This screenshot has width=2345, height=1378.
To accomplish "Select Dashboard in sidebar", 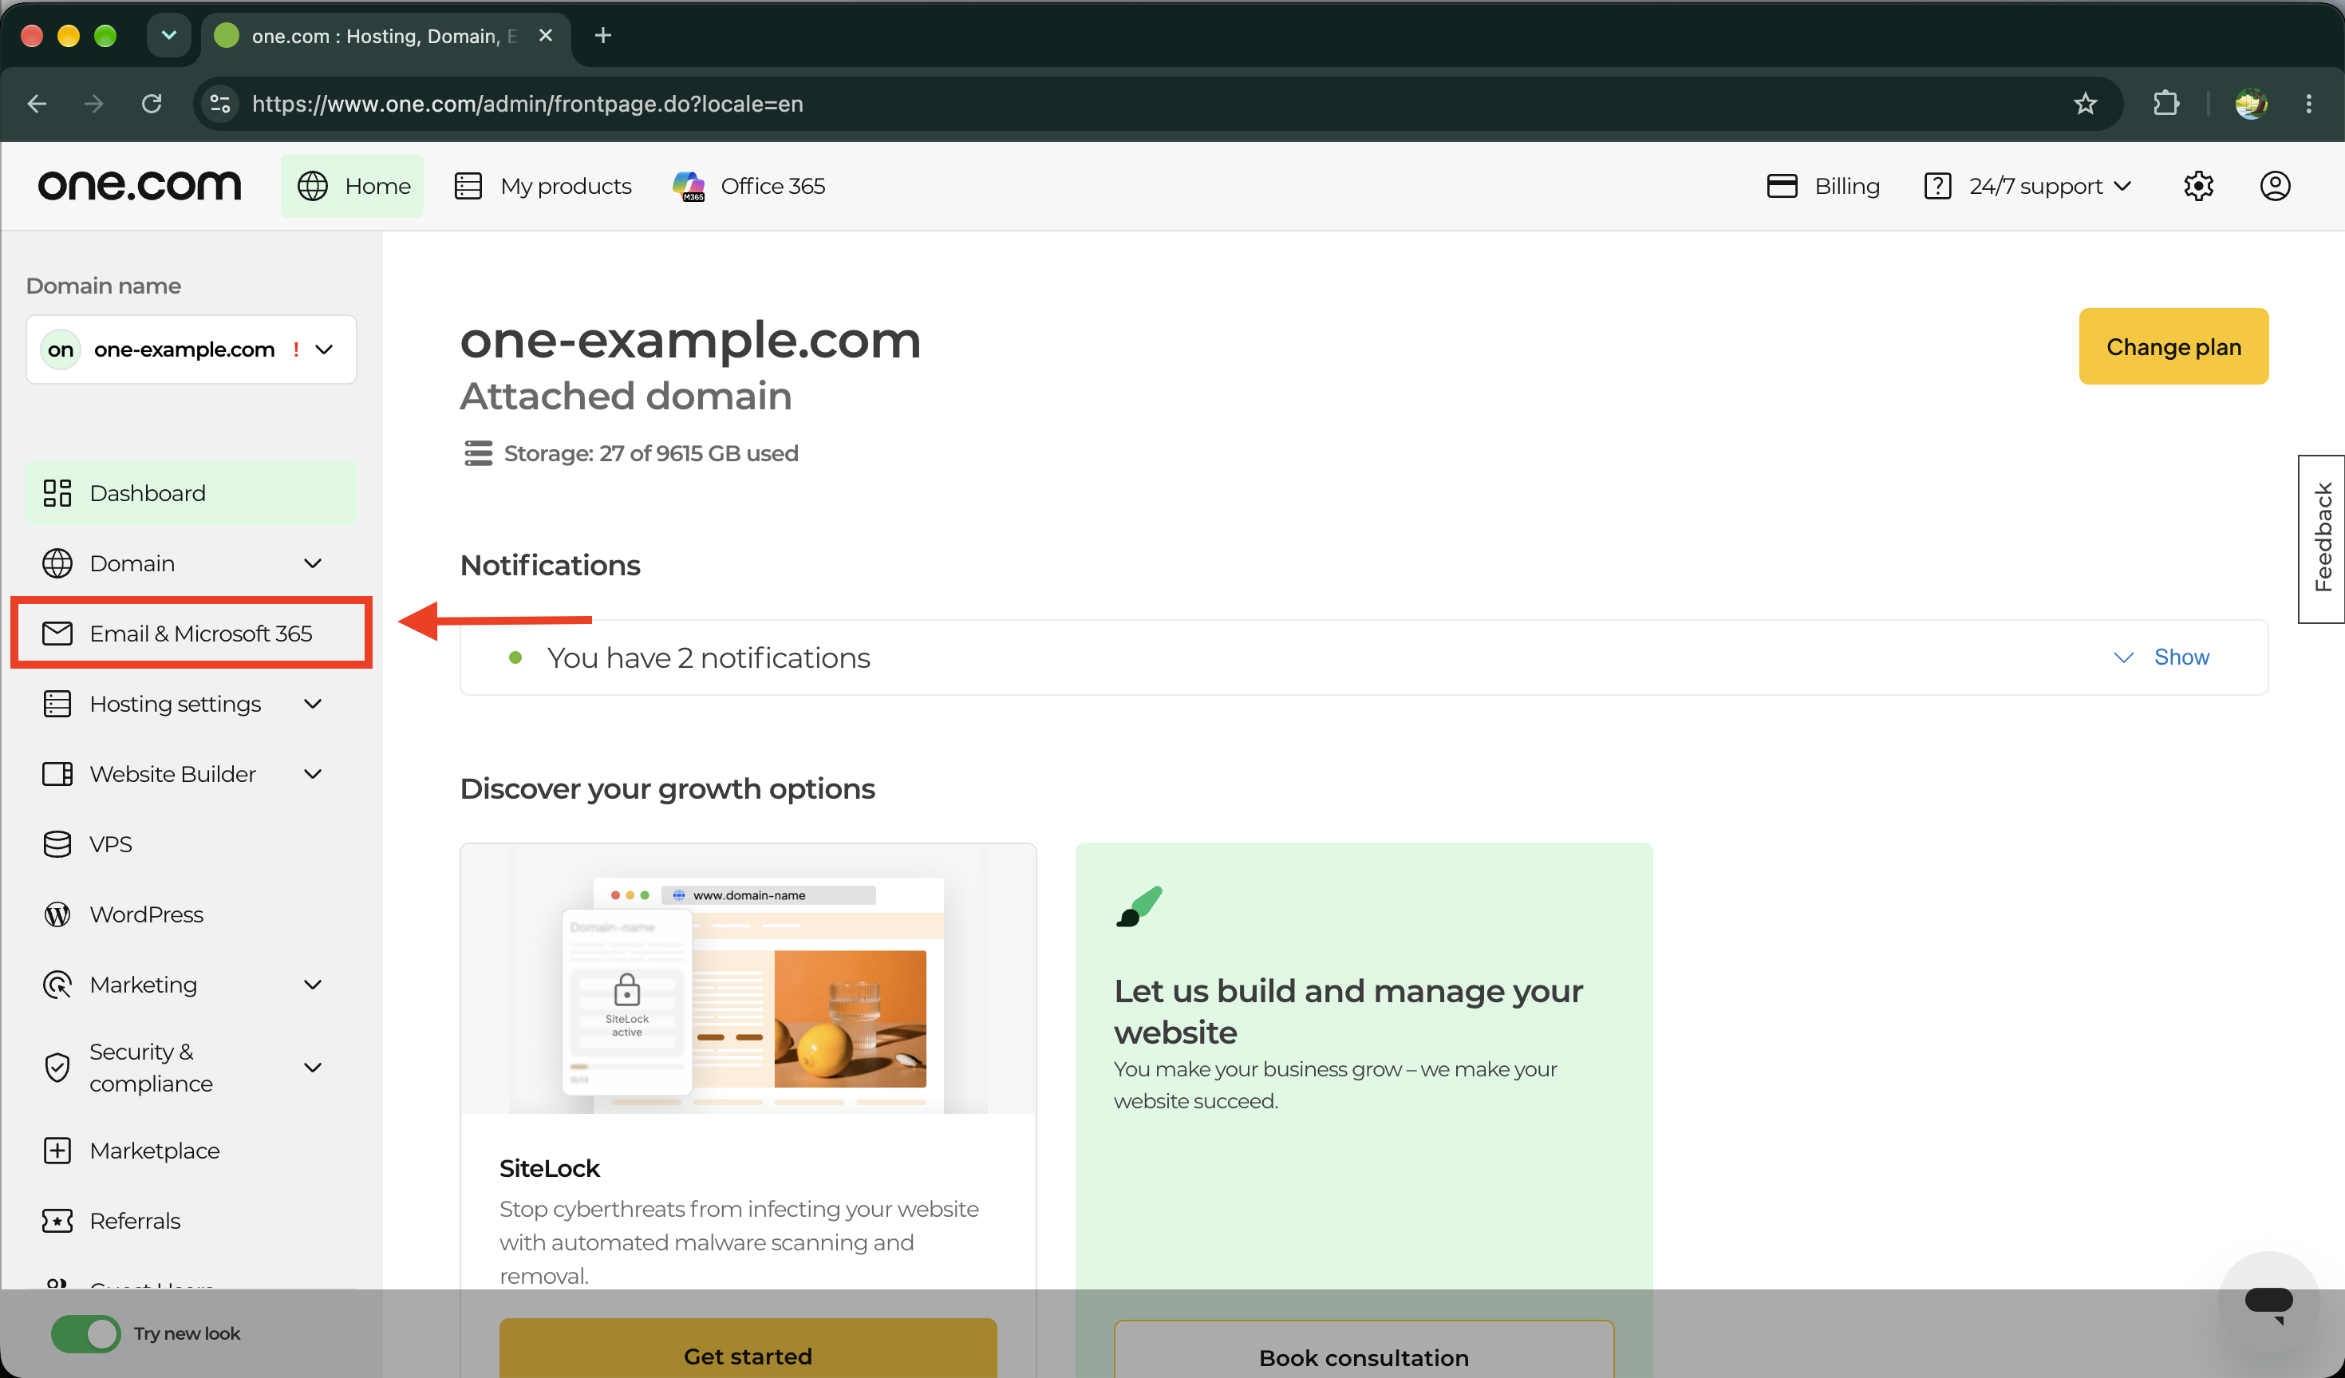I will click(x=191, y=493).
